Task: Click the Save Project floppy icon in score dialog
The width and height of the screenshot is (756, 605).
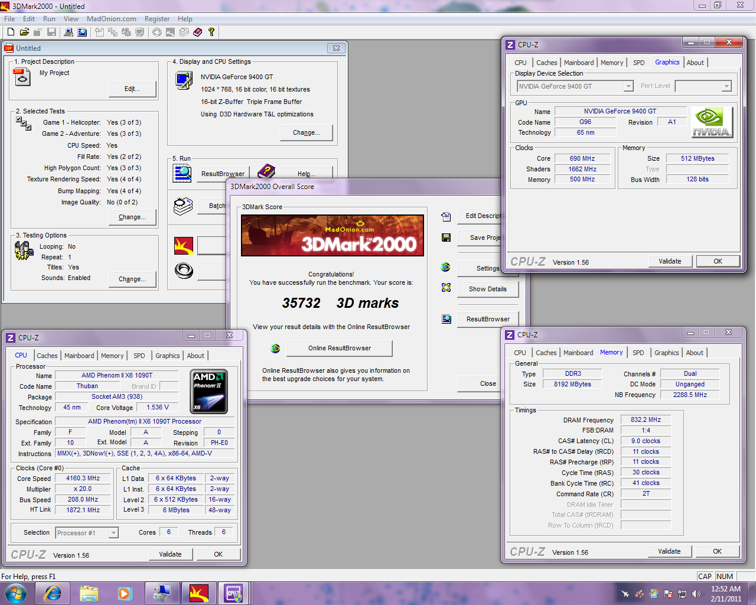Action: pyautogui.click(x=446, y=238)
